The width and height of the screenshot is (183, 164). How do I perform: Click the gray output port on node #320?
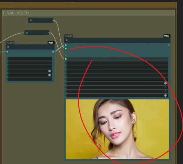(169, 45)
